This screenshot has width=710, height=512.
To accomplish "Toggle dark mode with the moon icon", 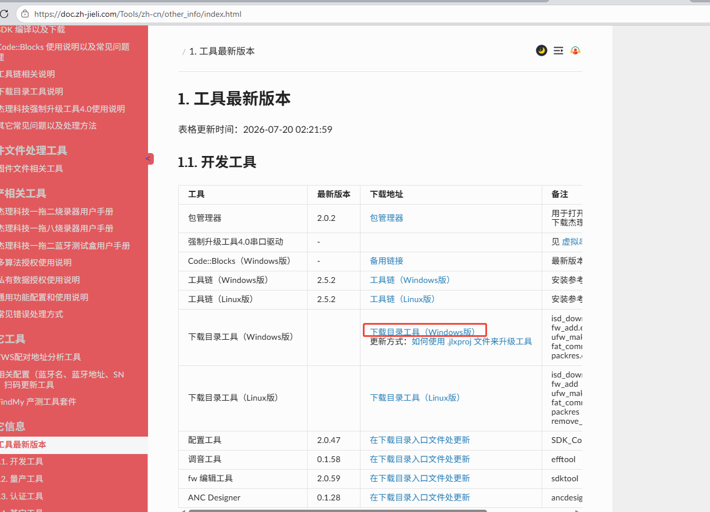I will [542, 50].
